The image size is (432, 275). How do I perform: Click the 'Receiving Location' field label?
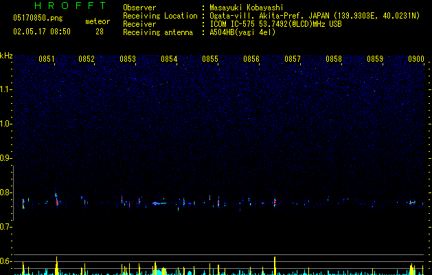click(160, 16)
